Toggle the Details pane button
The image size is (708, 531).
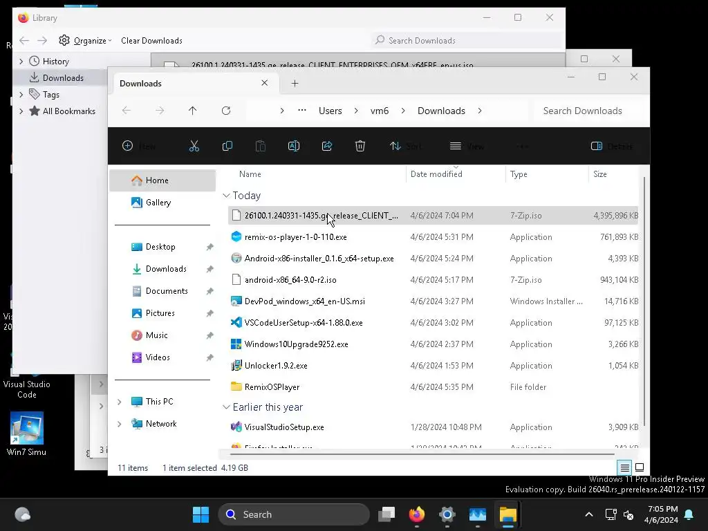tap(612, 146)
